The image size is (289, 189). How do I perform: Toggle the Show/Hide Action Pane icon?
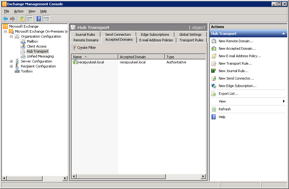click(x=46, y=19)
